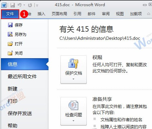Minimize the Word window

[145, 5]
